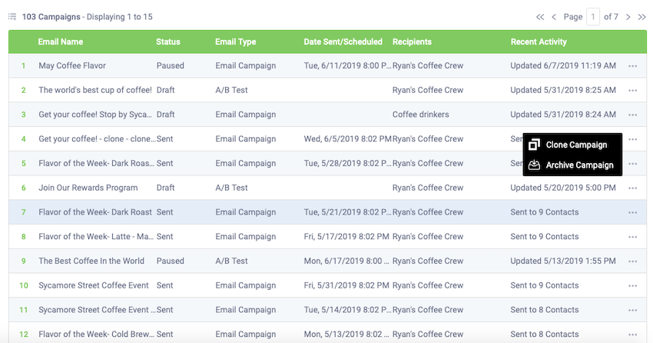Open the ellipsis menu on row 7
This screenshot has height=343, width=653.
tap(632, 212)
